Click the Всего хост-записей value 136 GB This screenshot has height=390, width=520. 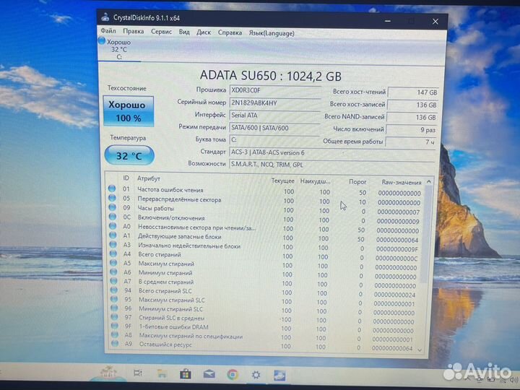(x=412, y=105)
